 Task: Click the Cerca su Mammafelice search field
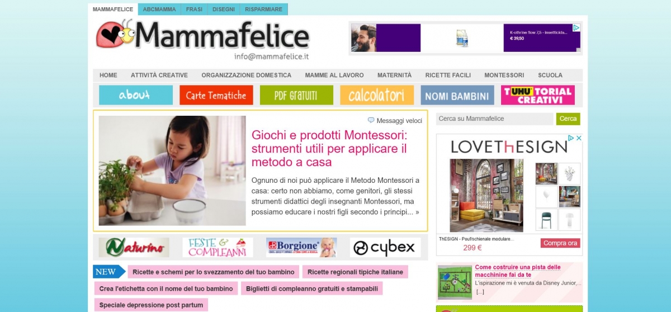click(494, 119)
